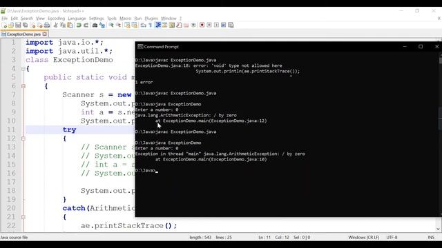
Task: Open the View menu
Action: [x=40, y=19]
